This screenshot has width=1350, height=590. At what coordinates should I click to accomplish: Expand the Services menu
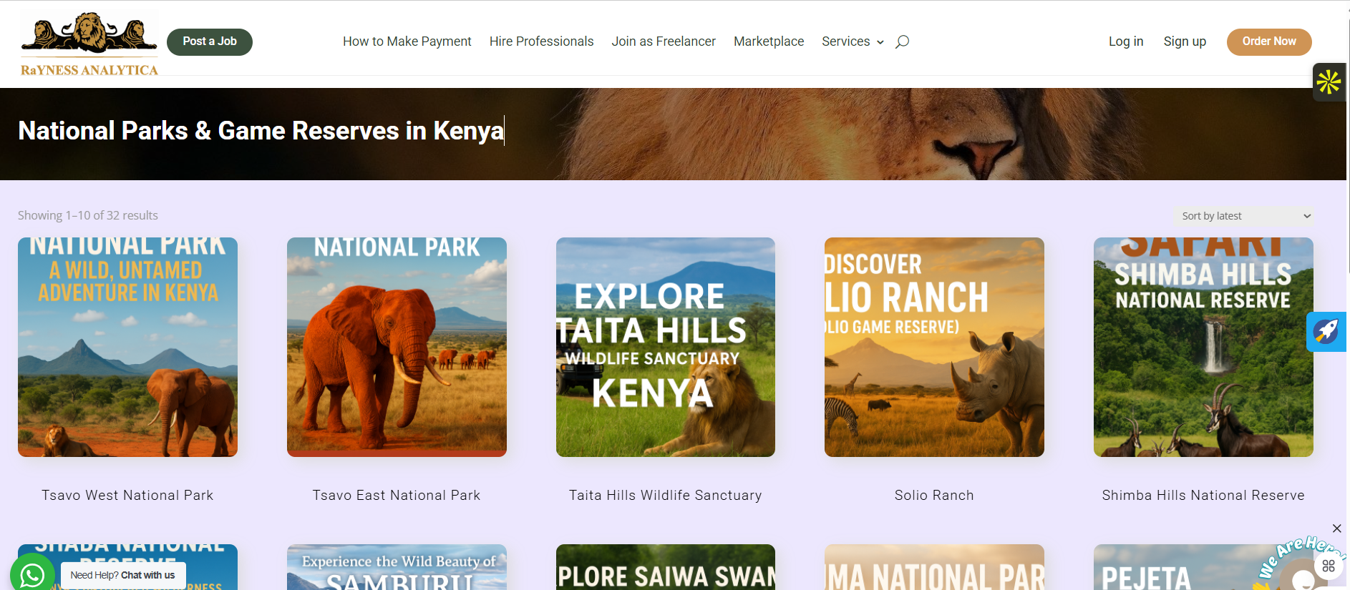853,41
